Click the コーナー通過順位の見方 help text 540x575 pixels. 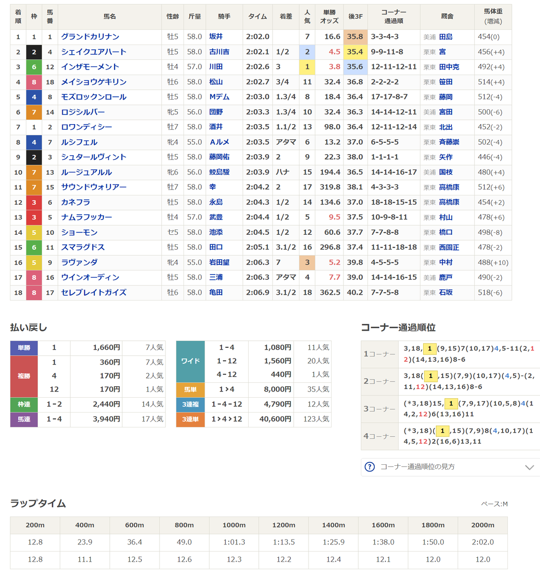417,467
